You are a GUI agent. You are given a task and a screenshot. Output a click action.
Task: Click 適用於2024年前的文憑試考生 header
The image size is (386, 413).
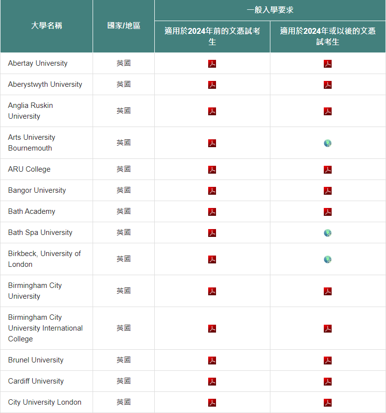coord(212,36)
